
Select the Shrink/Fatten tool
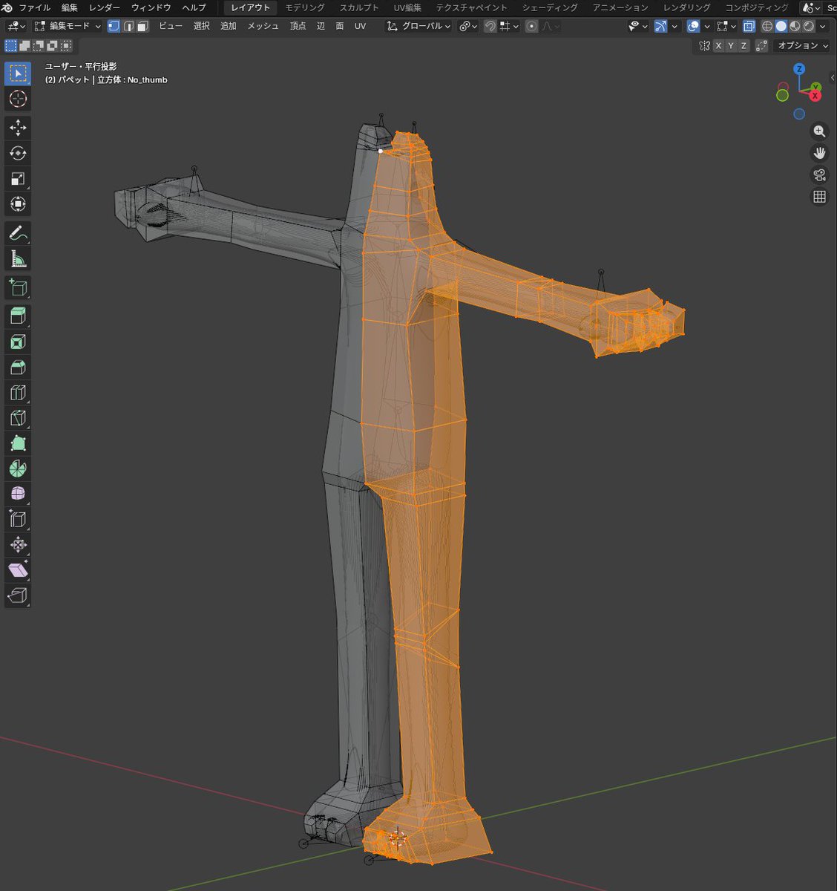pyautogui.click(x=18, y=544)
